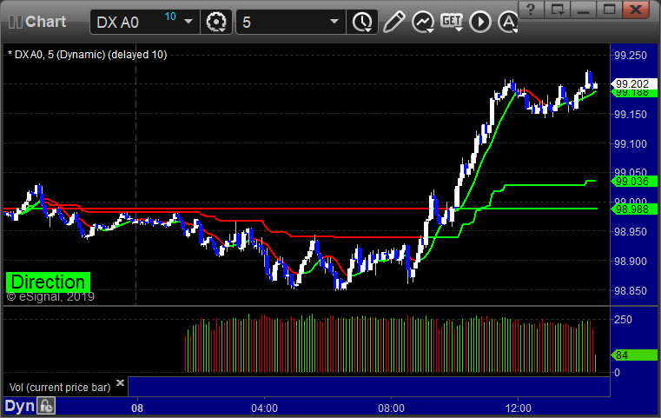The width and height of the screenshot is (661, 418).
Task: Click the green 84 volume marker
Action: tap(634, 355)
